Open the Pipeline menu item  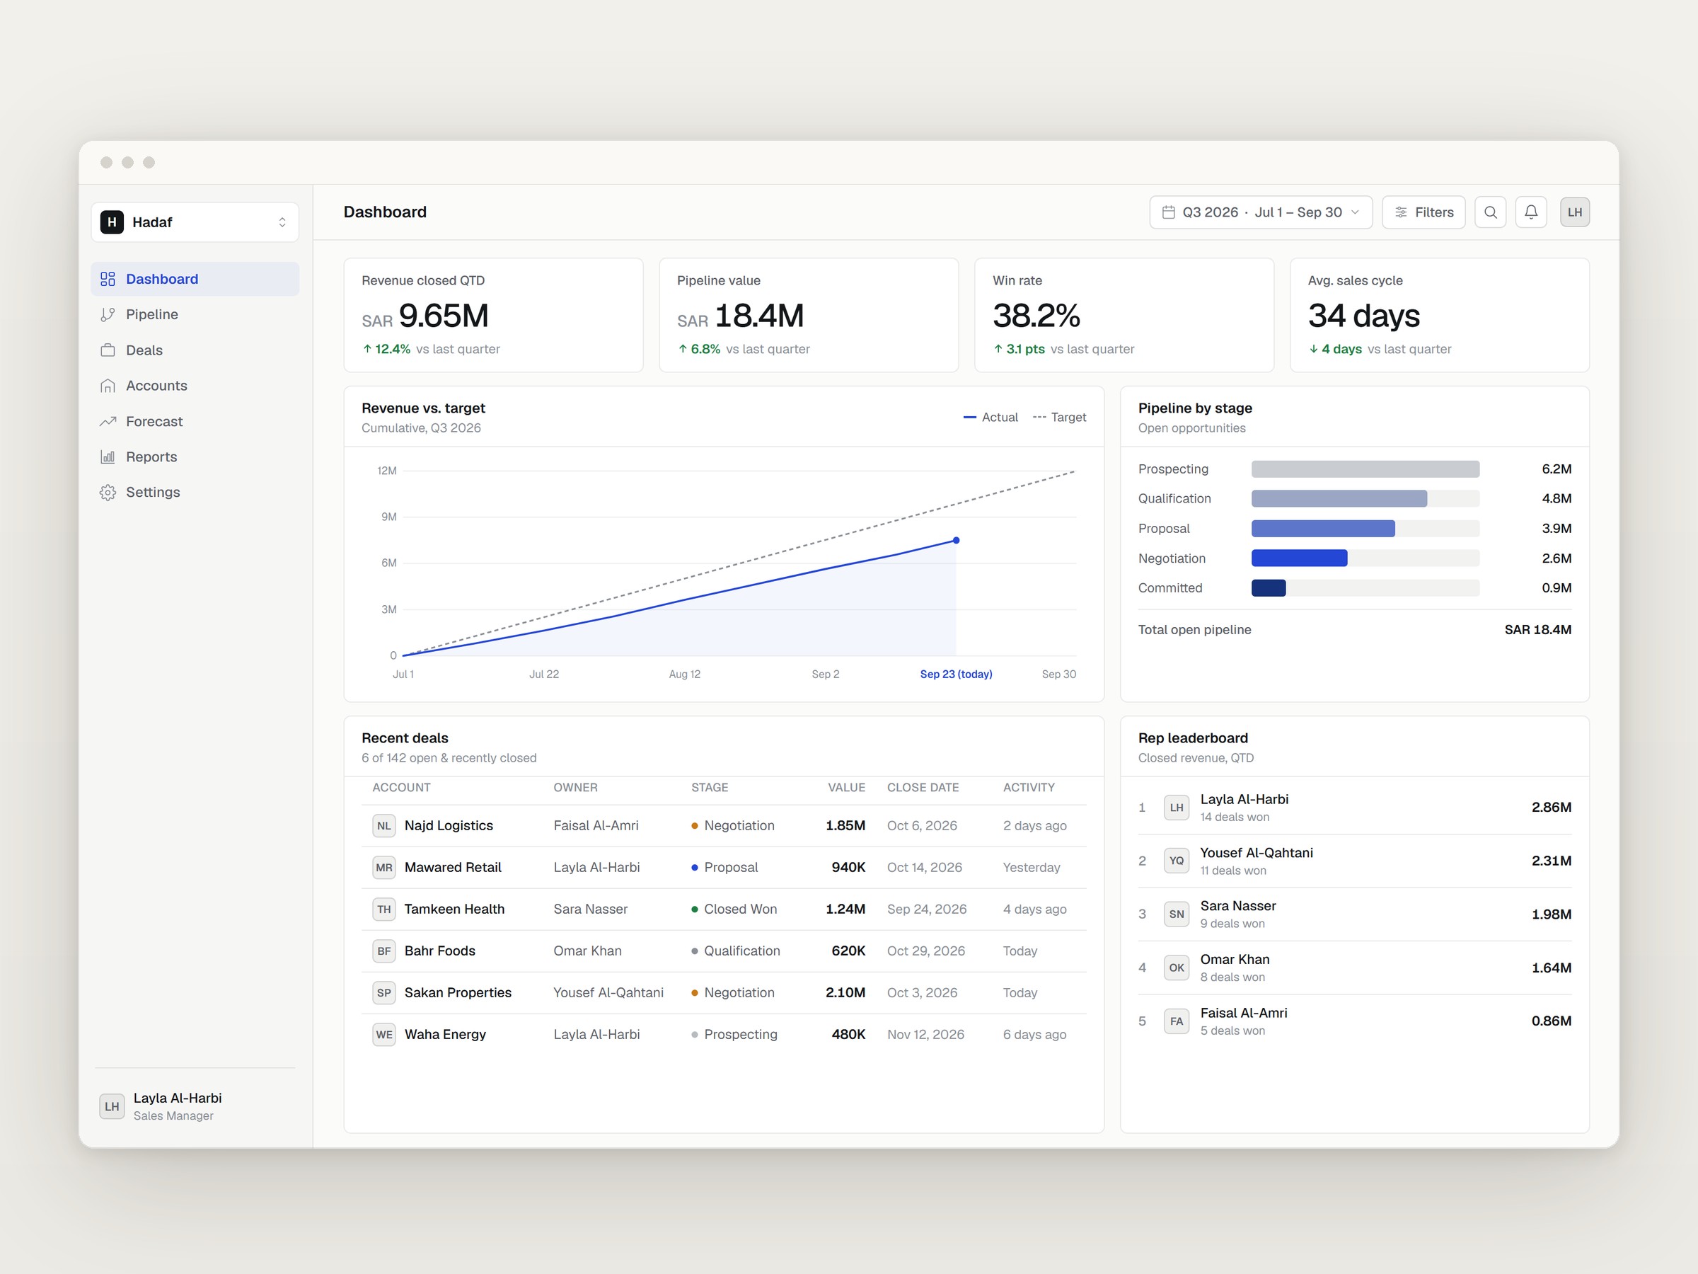pyautogui.click(x=195, y=315)
